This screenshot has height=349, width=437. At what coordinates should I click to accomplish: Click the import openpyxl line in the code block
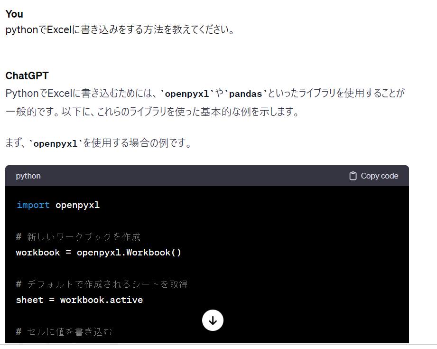coord(57,205)
